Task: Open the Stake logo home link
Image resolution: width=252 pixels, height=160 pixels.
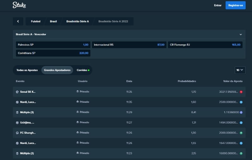Action: tap(19, 5)
